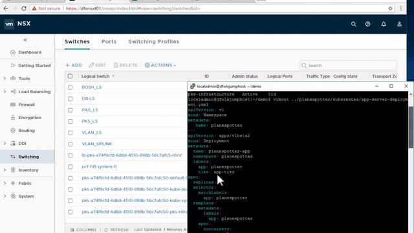The image size is (414, 233).
Task: Click the ADD button
Action: pyautogui.click(x=74, y=65)
